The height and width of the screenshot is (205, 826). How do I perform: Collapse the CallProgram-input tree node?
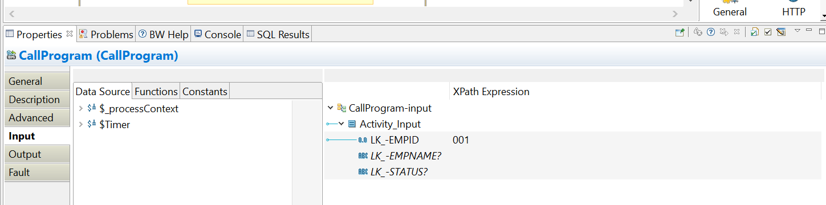[x=331, y=108]
